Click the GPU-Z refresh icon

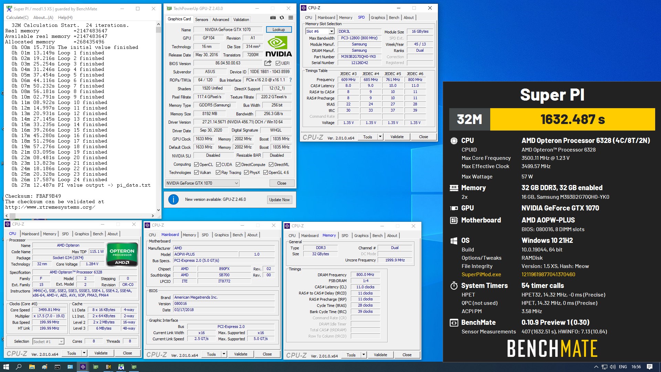(x=282, y=18)
